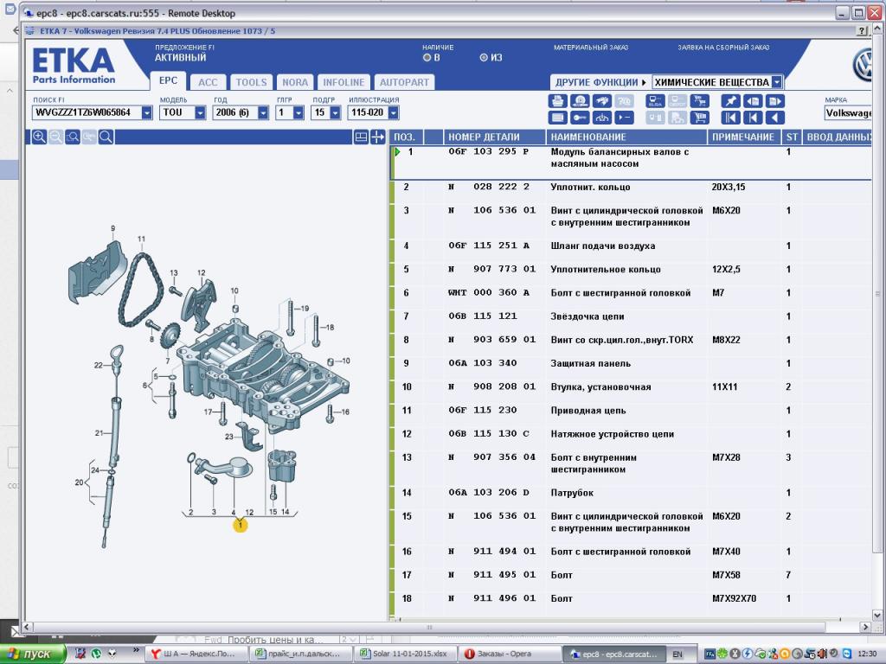886x664 pixels.
Task: Zoom in on the illustration
Action: [39, 137]
